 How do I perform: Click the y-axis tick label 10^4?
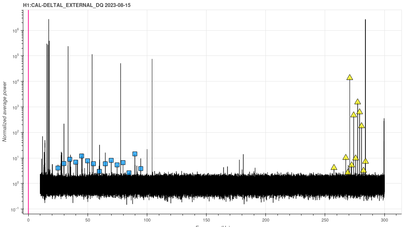15,82
